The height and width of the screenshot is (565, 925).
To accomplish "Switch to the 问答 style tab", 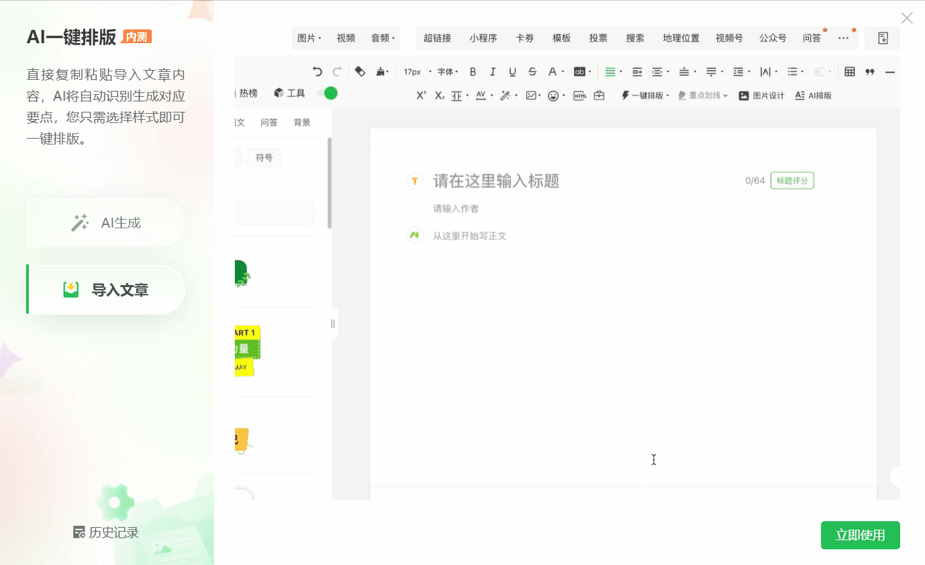I will [269, 122].
